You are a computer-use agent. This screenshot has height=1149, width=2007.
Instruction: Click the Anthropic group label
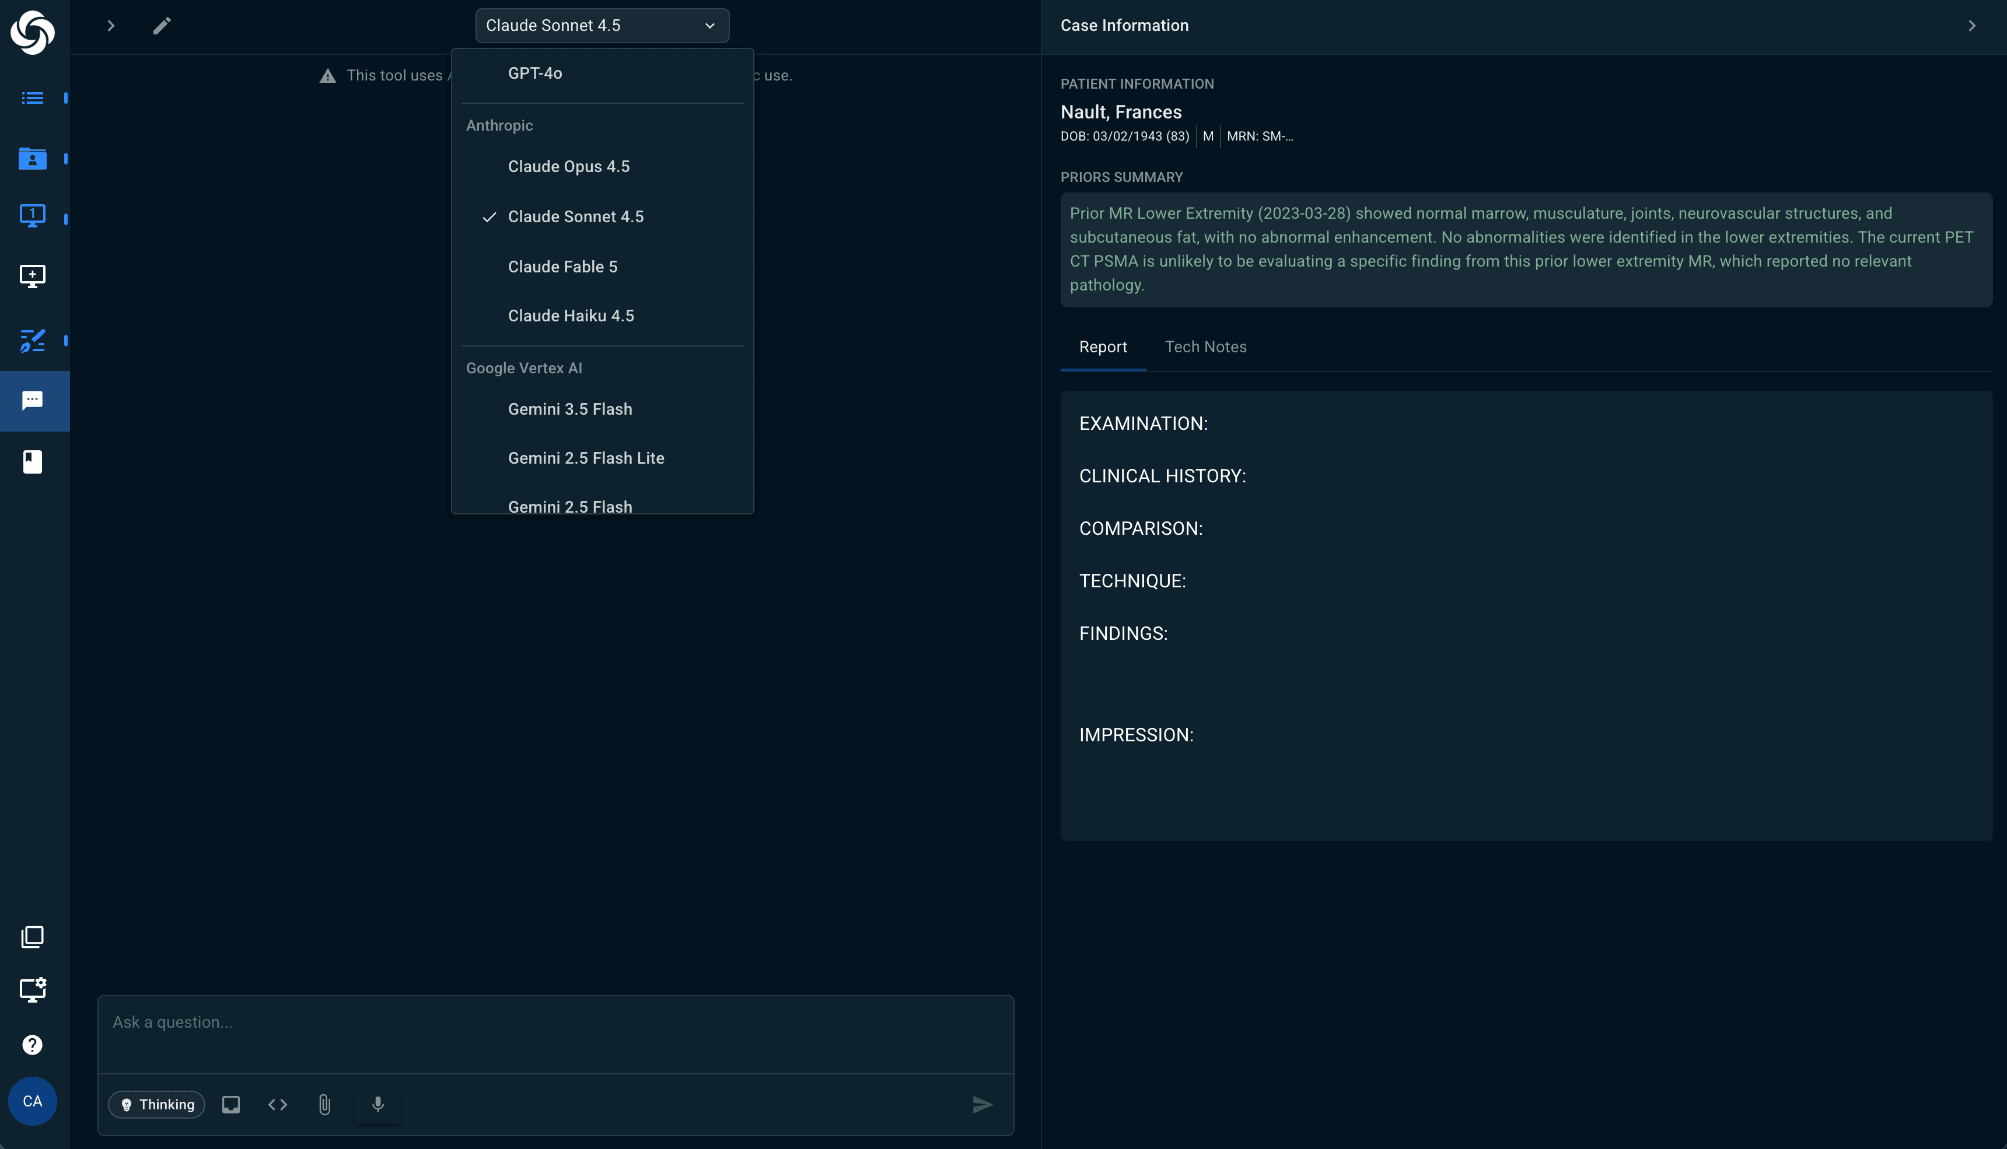click(499, 125)
